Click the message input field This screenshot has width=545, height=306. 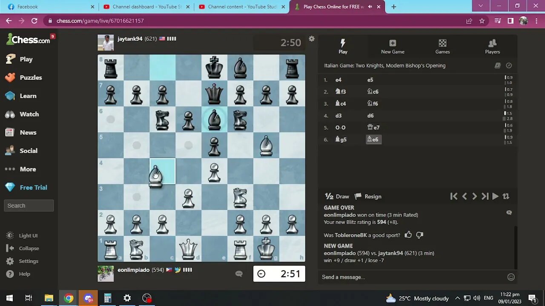tap(413, 277)
